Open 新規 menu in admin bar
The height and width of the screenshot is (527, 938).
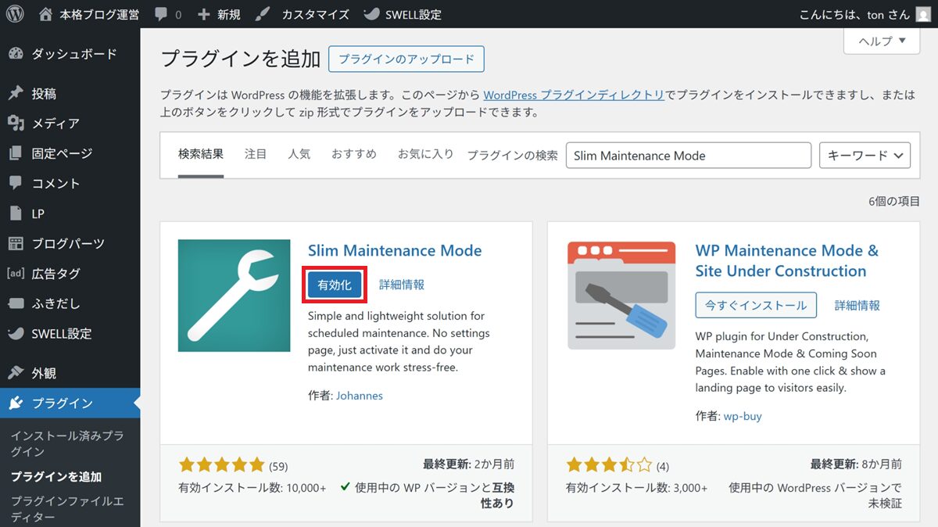click(x=220, y=14)
